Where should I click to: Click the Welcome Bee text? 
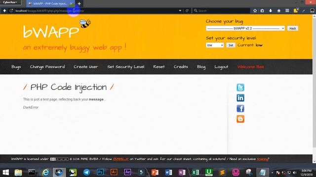click(250, 67)
